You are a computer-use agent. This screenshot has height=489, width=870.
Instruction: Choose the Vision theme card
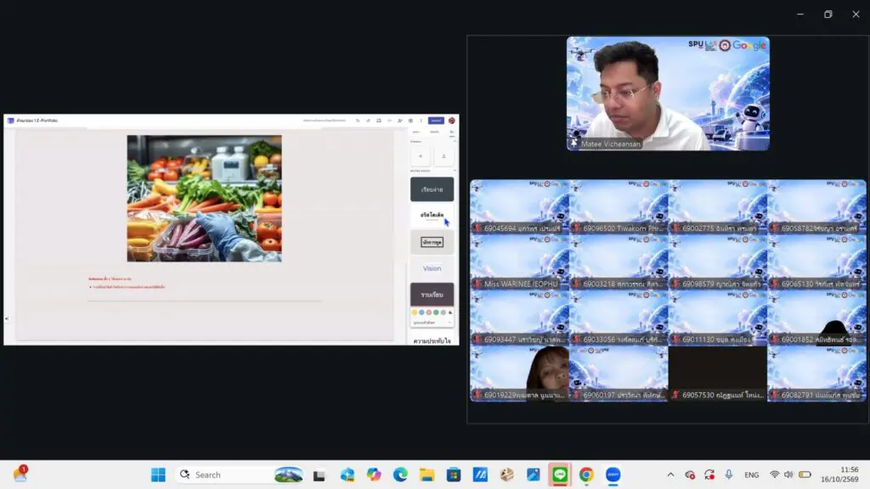432,268
